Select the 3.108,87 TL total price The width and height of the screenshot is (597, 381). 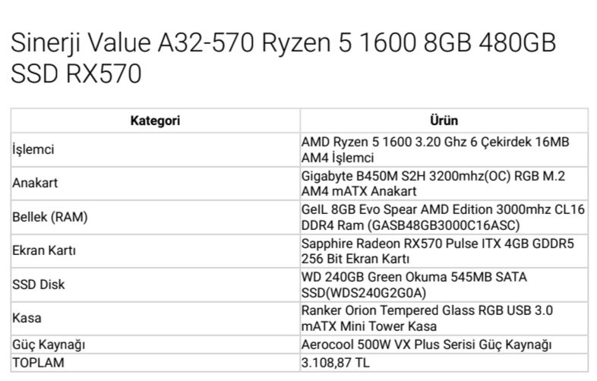coord(336,363)
